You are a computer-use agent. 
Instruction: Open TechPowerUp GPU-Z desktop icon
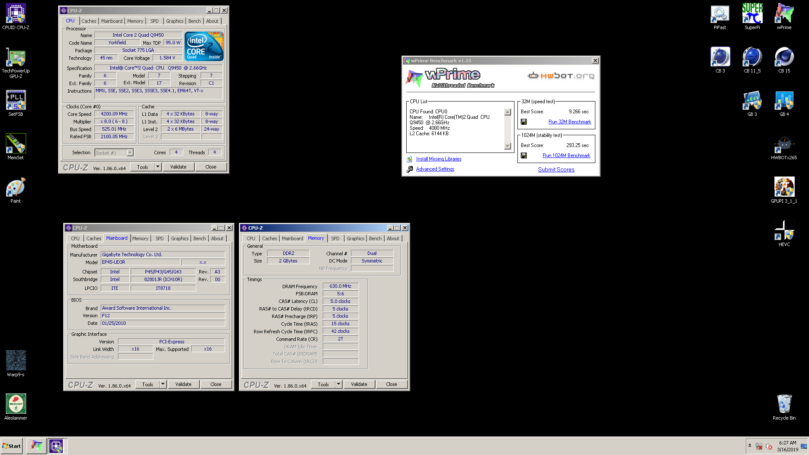[16, 63]
